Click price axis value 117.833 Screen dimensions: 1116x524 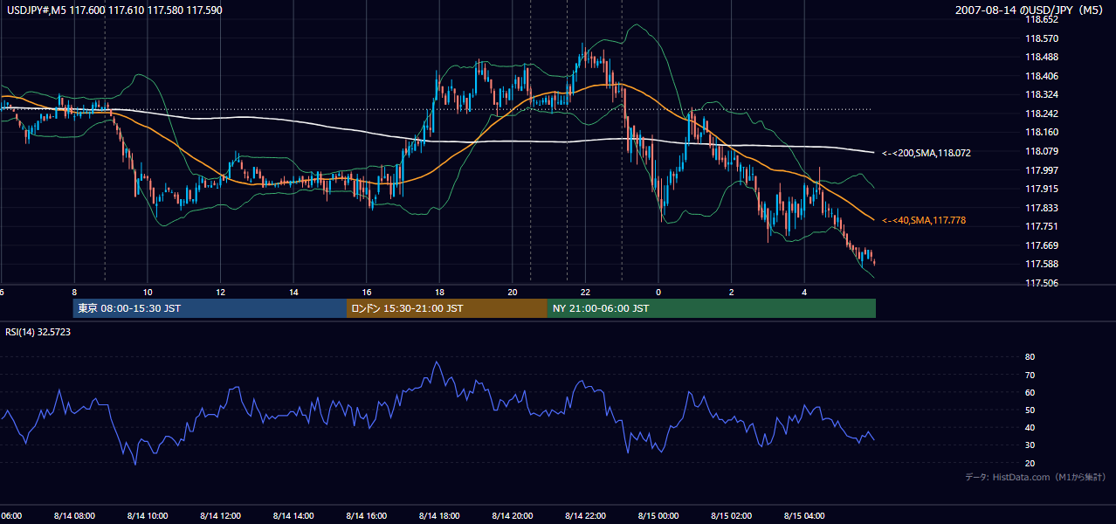click(1041, 208)
